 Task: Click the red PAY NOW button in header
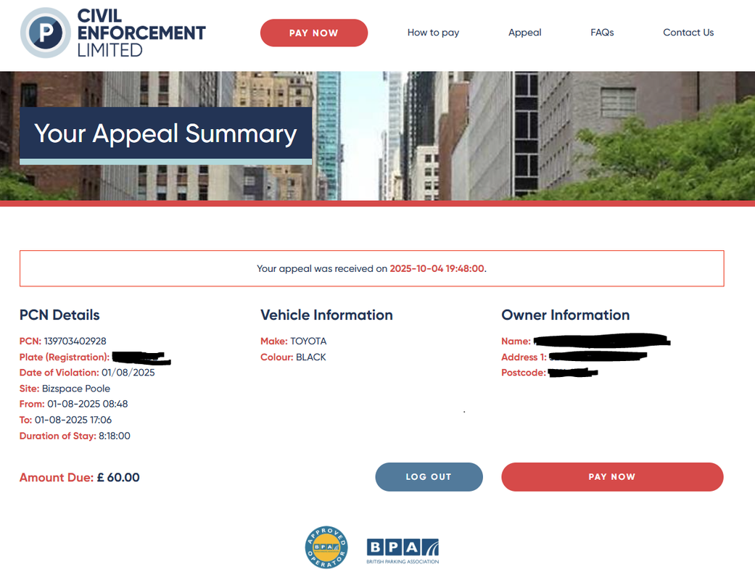(x=314, y=33)
